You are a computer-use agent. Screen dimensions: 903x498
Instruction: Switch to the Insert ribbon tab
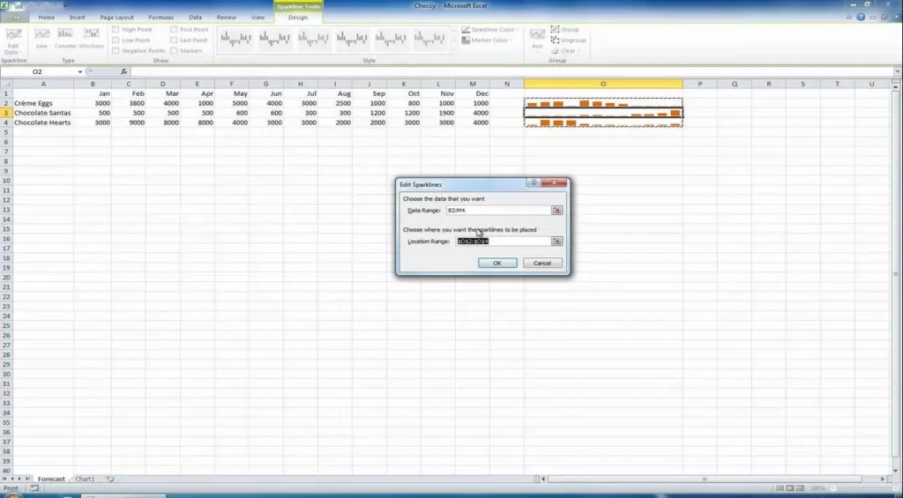tap(78, 18)
